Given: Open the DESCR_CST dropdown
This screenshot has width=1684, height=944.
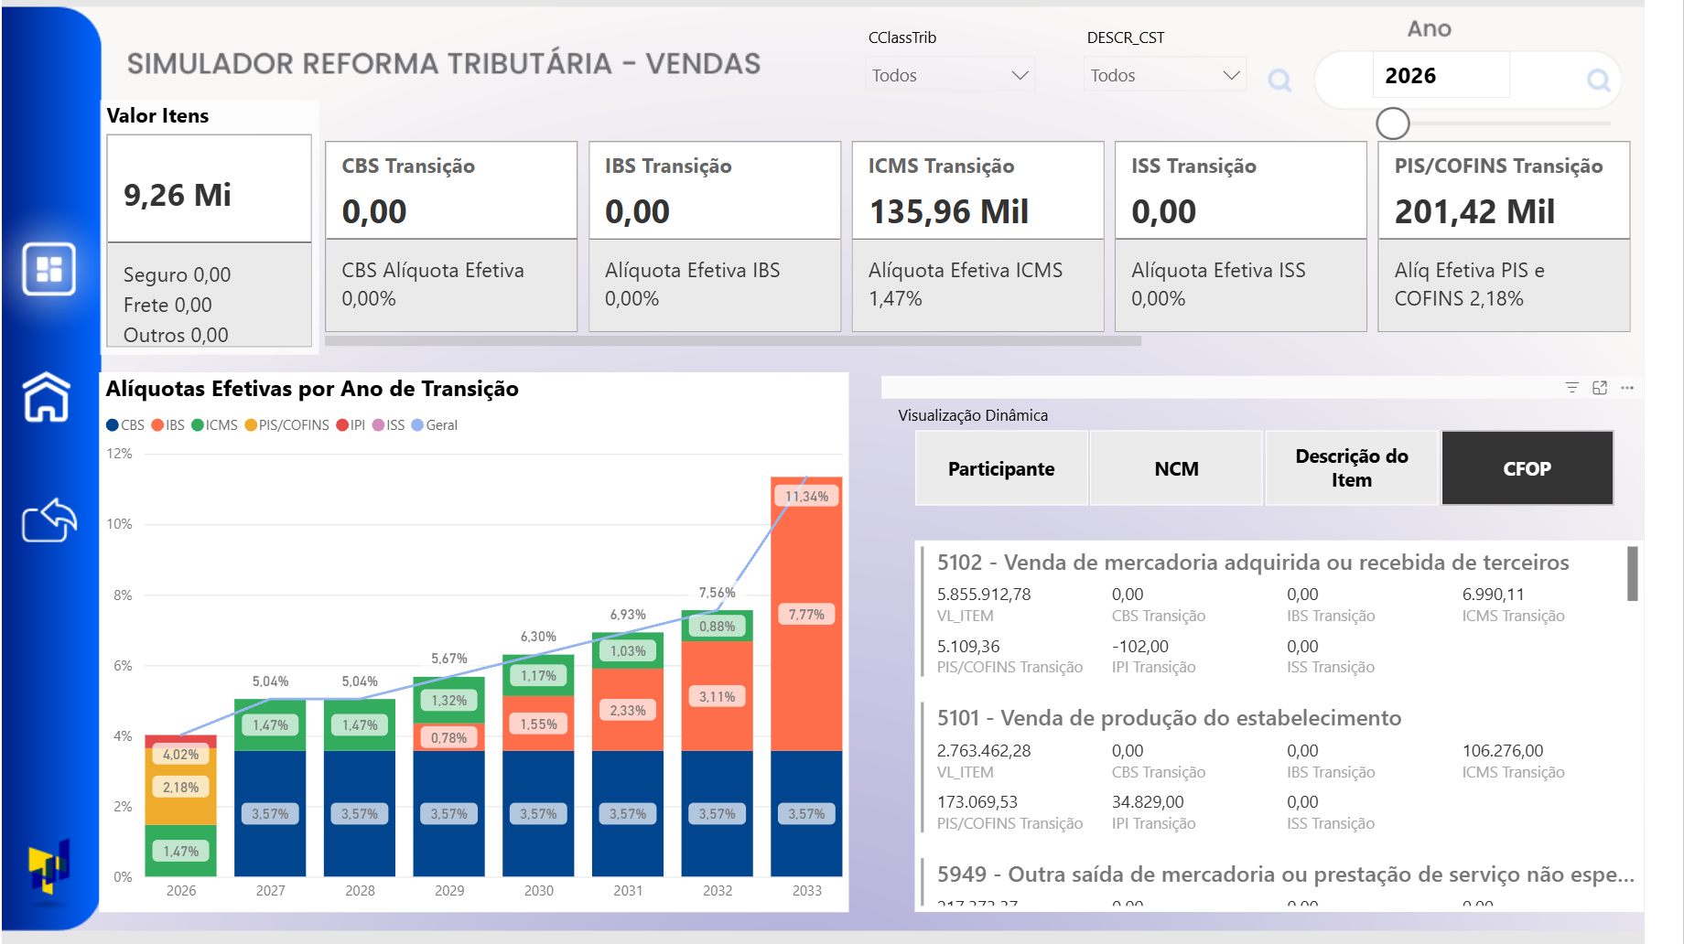Looking at the screenshot, I should (x=1164, y=75).
